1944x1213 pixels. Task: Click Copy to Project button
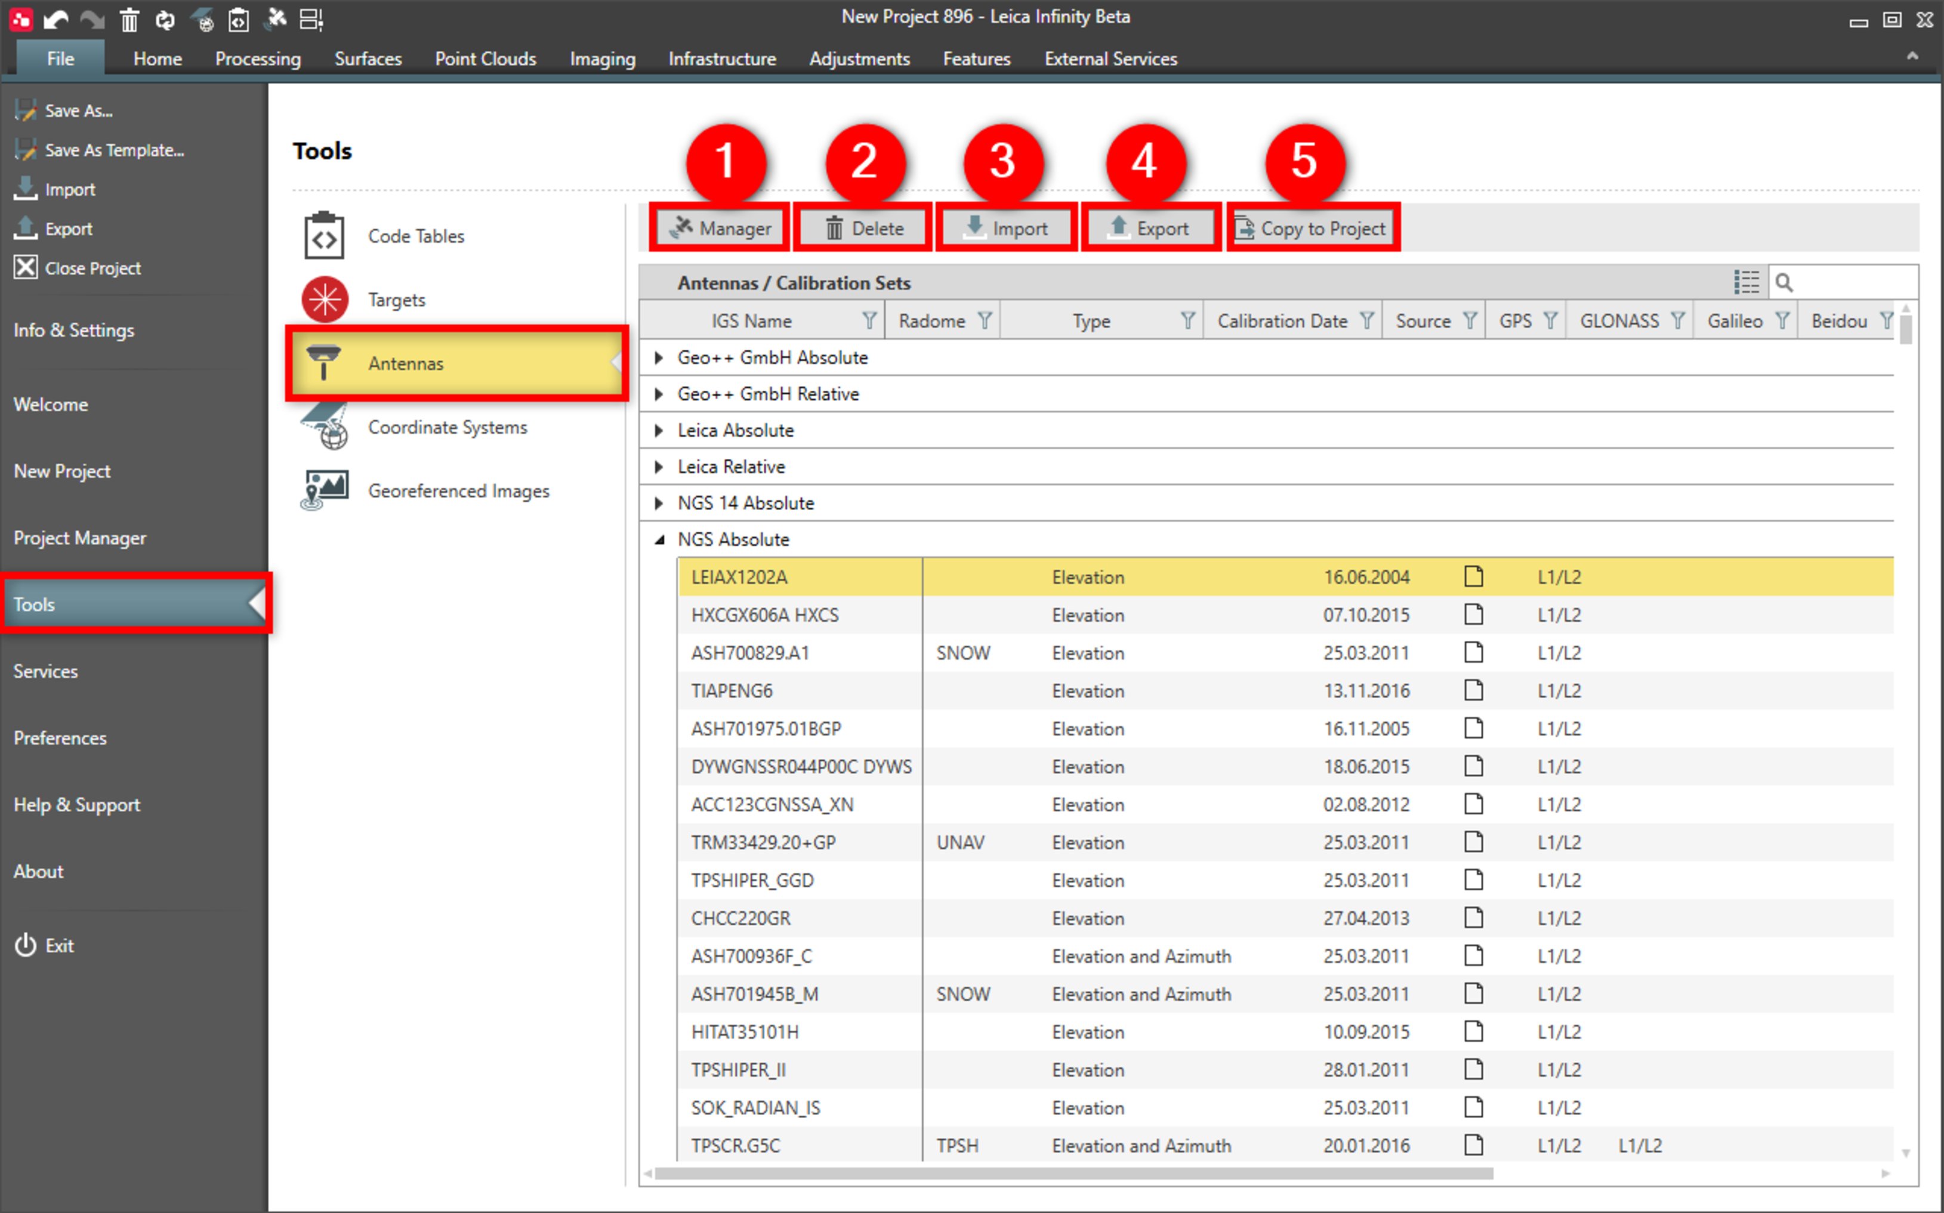(1313, 228)
